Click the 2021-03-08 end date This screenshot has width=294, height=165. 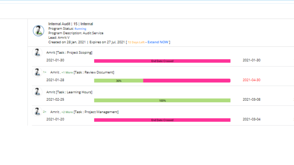(x=251, y=99)
